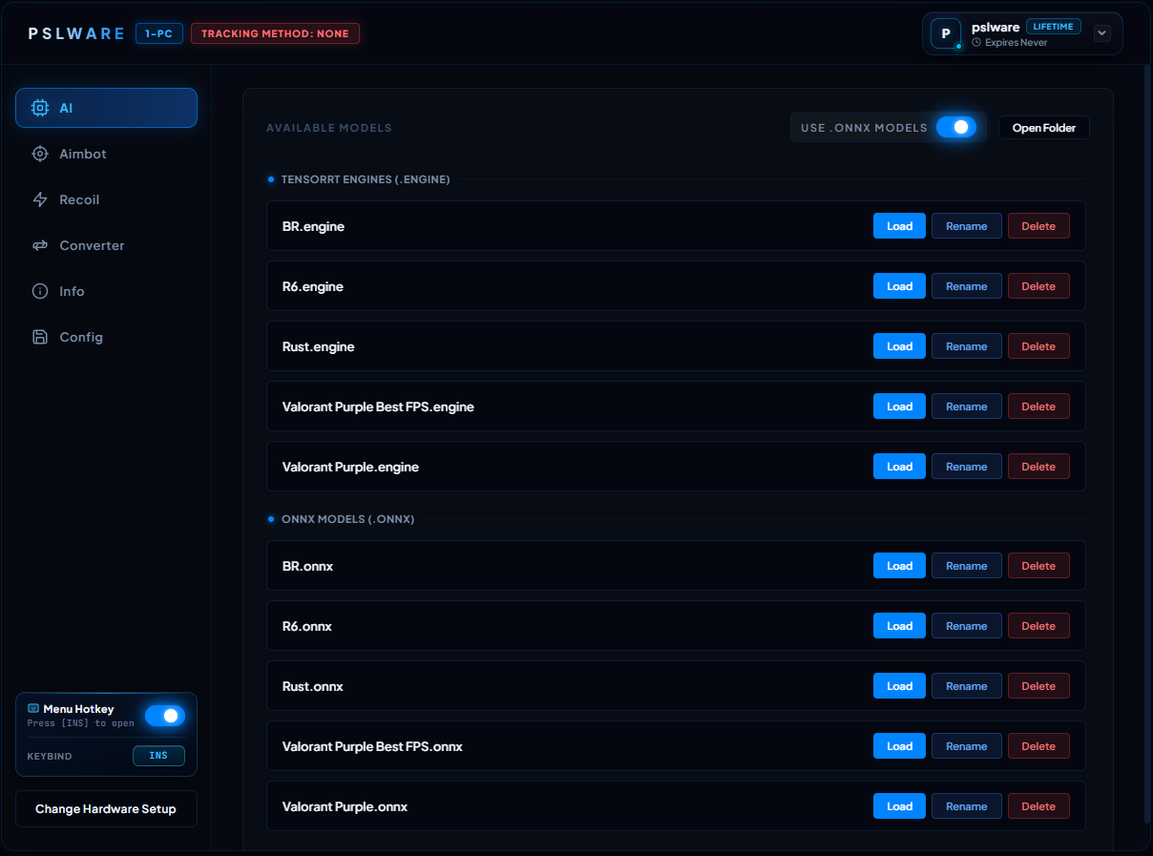Click the Info circle icon

click(x=40, y=291)
